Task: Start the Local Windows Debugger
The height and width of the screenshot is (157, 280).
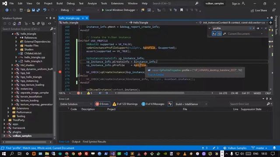Action: click(x=119, y=10)
